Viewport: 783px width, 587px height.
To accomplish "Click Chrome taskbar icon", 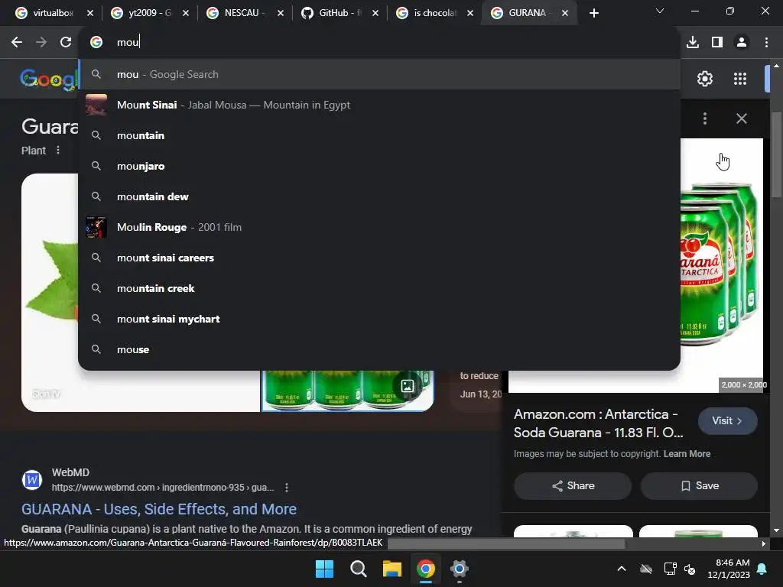I will [x=425, y=569].
